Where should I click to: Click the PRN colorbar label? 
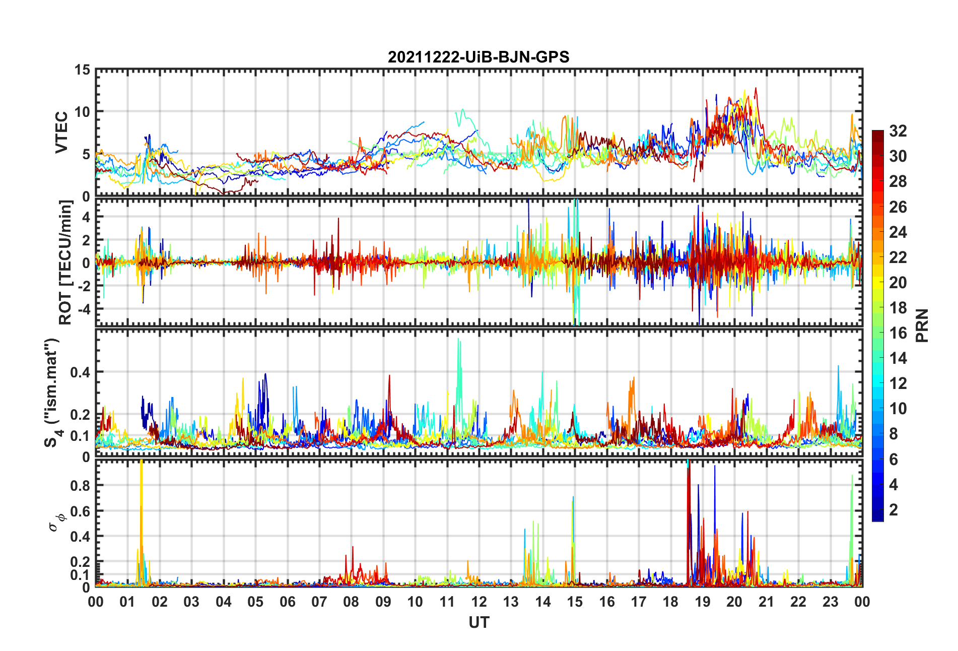click(x=922, y=326)
